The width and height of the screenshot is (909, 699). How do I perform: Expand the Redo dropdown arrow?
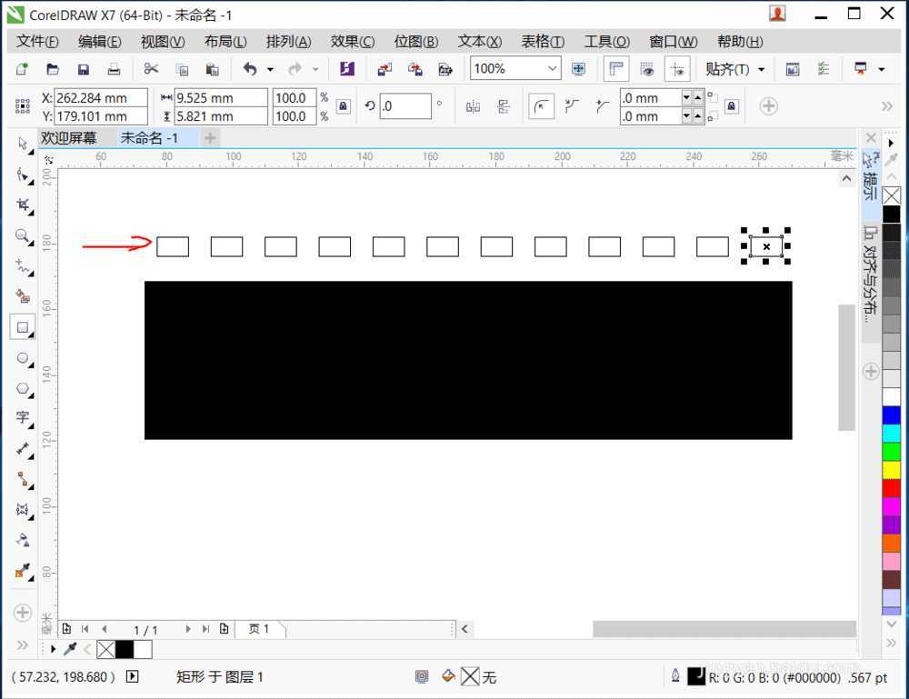[315, 69]
